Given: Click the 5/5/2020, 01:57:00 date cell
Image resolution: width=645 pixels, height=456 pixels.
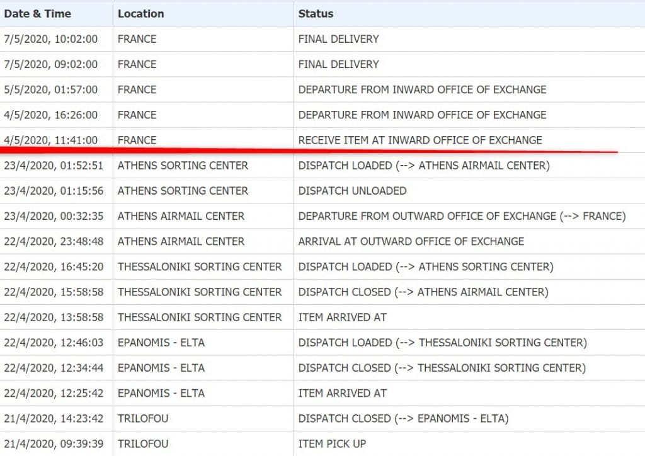Looking at the screenshot, I should pyautogui.click(x=51, y=89).
